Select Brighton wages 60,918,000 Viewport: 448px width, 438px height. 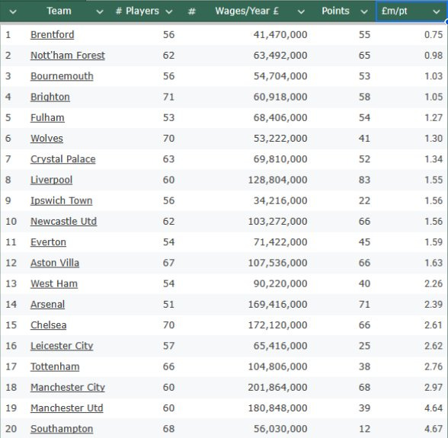pyautogui.click(x=280, y=98)
